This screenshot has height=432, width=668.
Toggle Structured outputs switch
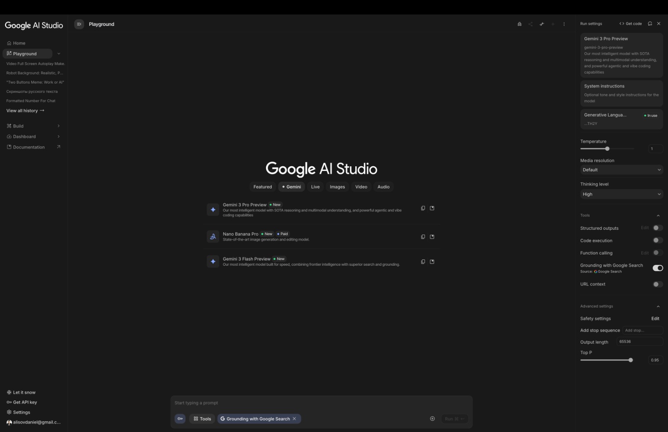(x=658, y=228)
